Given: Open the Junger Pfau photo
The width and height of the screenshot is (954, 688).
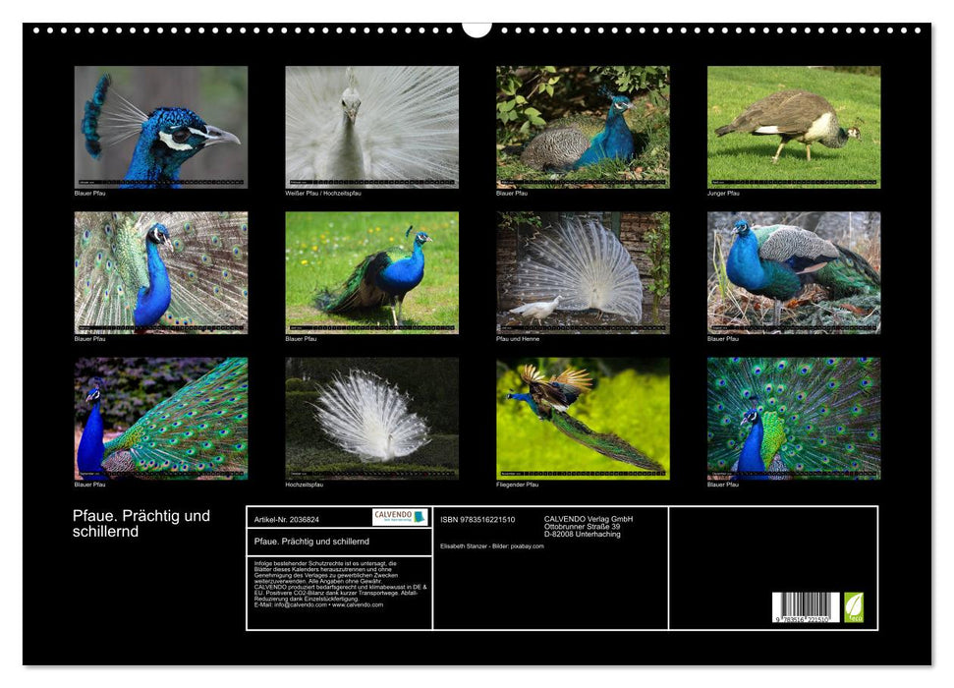Looking at the screenshot, I should click(x=794, y=126).
